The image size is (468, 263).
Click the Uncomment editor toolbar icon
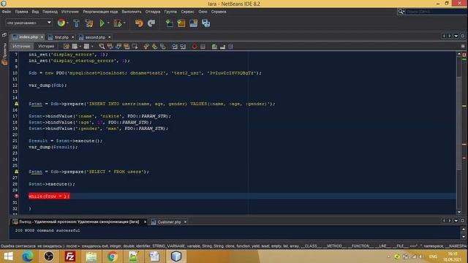pos(222,47)
